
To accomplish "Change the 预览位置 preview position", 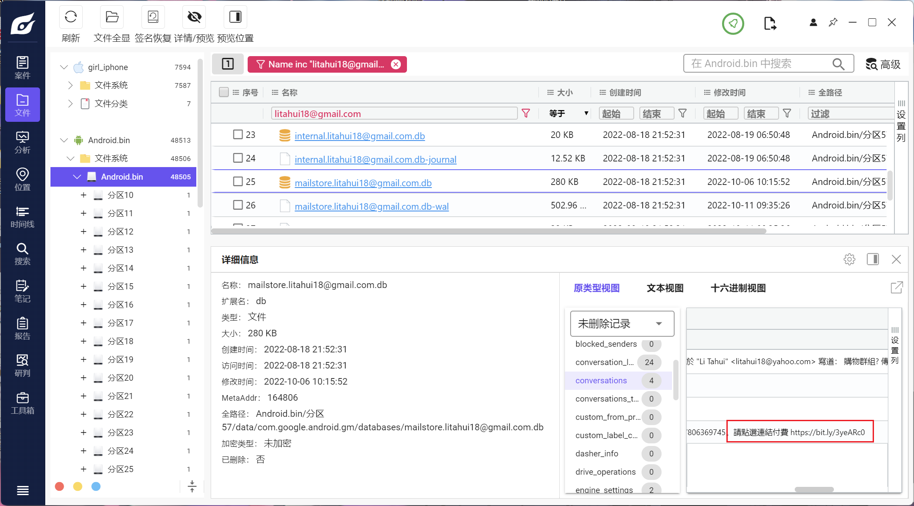I will 235,17.
